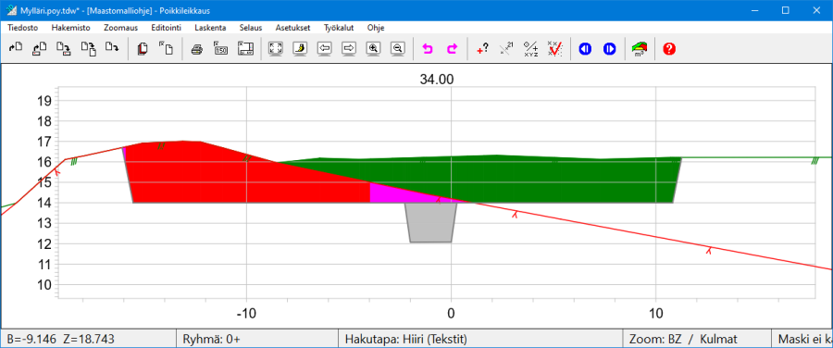833x348 pixels.
Task: Open the Tiedosto menu
Action: tap(23, 28)
